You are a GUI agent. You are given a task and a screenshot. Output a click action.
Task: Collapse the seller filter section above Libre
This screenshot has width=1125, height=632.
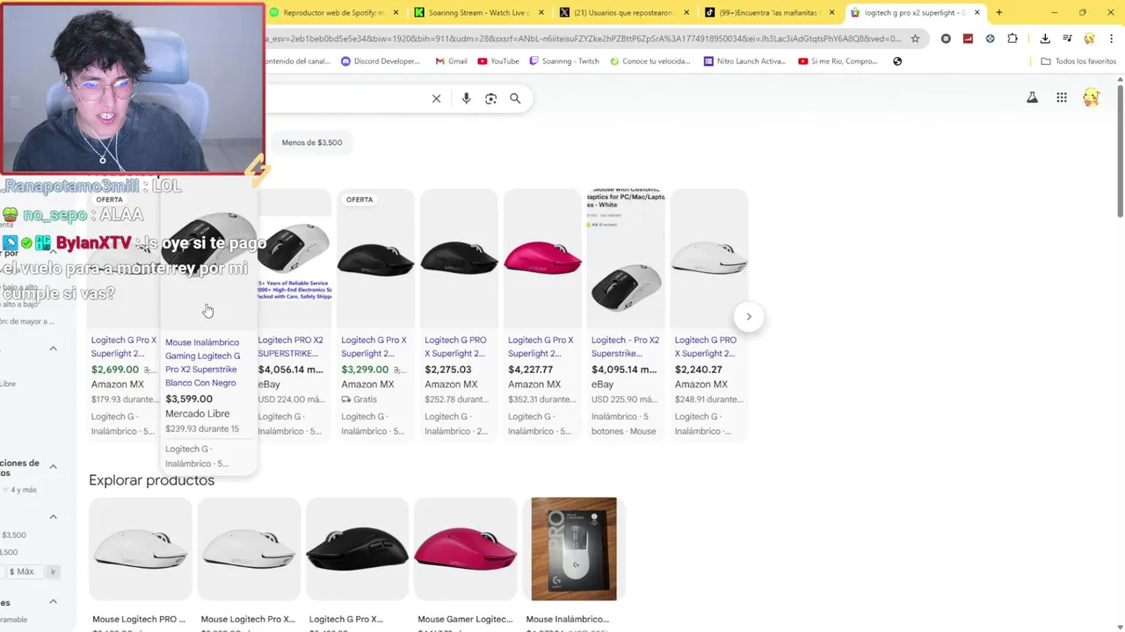(53, 348)
